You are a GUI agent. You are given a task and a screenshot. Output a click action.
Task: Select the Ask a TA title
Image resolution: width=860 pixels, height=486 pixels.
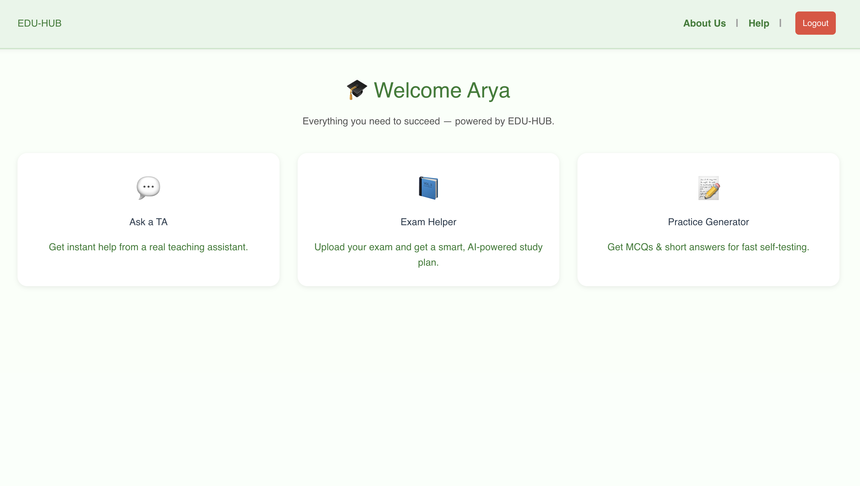click(x=148, y=222)
